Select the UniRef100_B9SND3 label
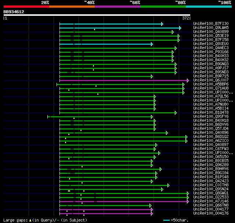The image size is (235, 223). (x=211, y=72)
